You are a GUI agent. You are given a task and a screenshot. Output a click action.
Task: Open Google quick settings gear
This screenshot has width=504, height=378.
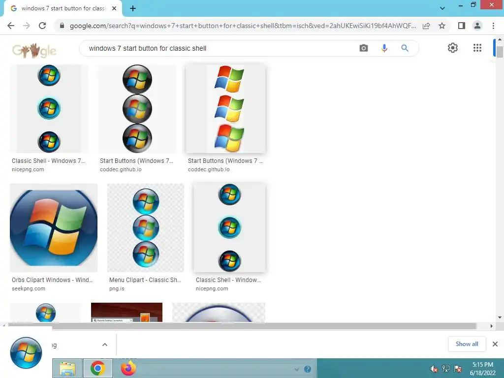pyautogui.click(x=453, y=48)
